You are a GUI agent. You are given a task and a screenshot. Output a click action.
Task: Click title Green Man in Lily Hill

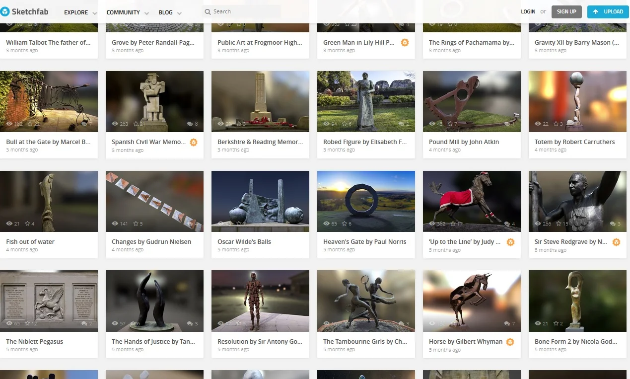click(359, 43)
